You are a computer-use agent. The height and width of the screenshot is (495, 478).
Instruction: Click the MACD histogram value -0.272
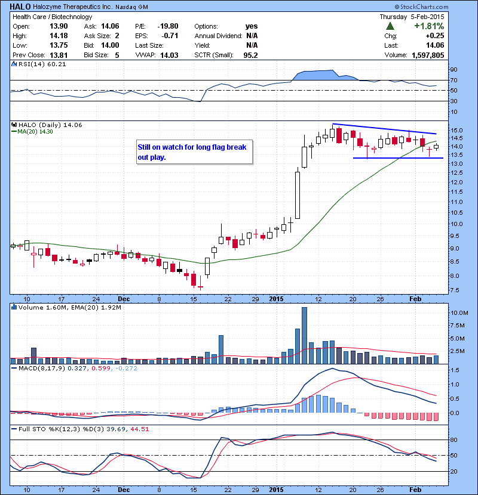[126, 368]
